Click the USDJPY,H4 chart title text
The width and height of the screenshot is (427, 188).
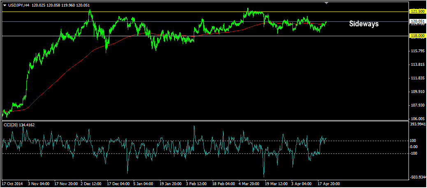pyautogui.click(x=19, y=5)
